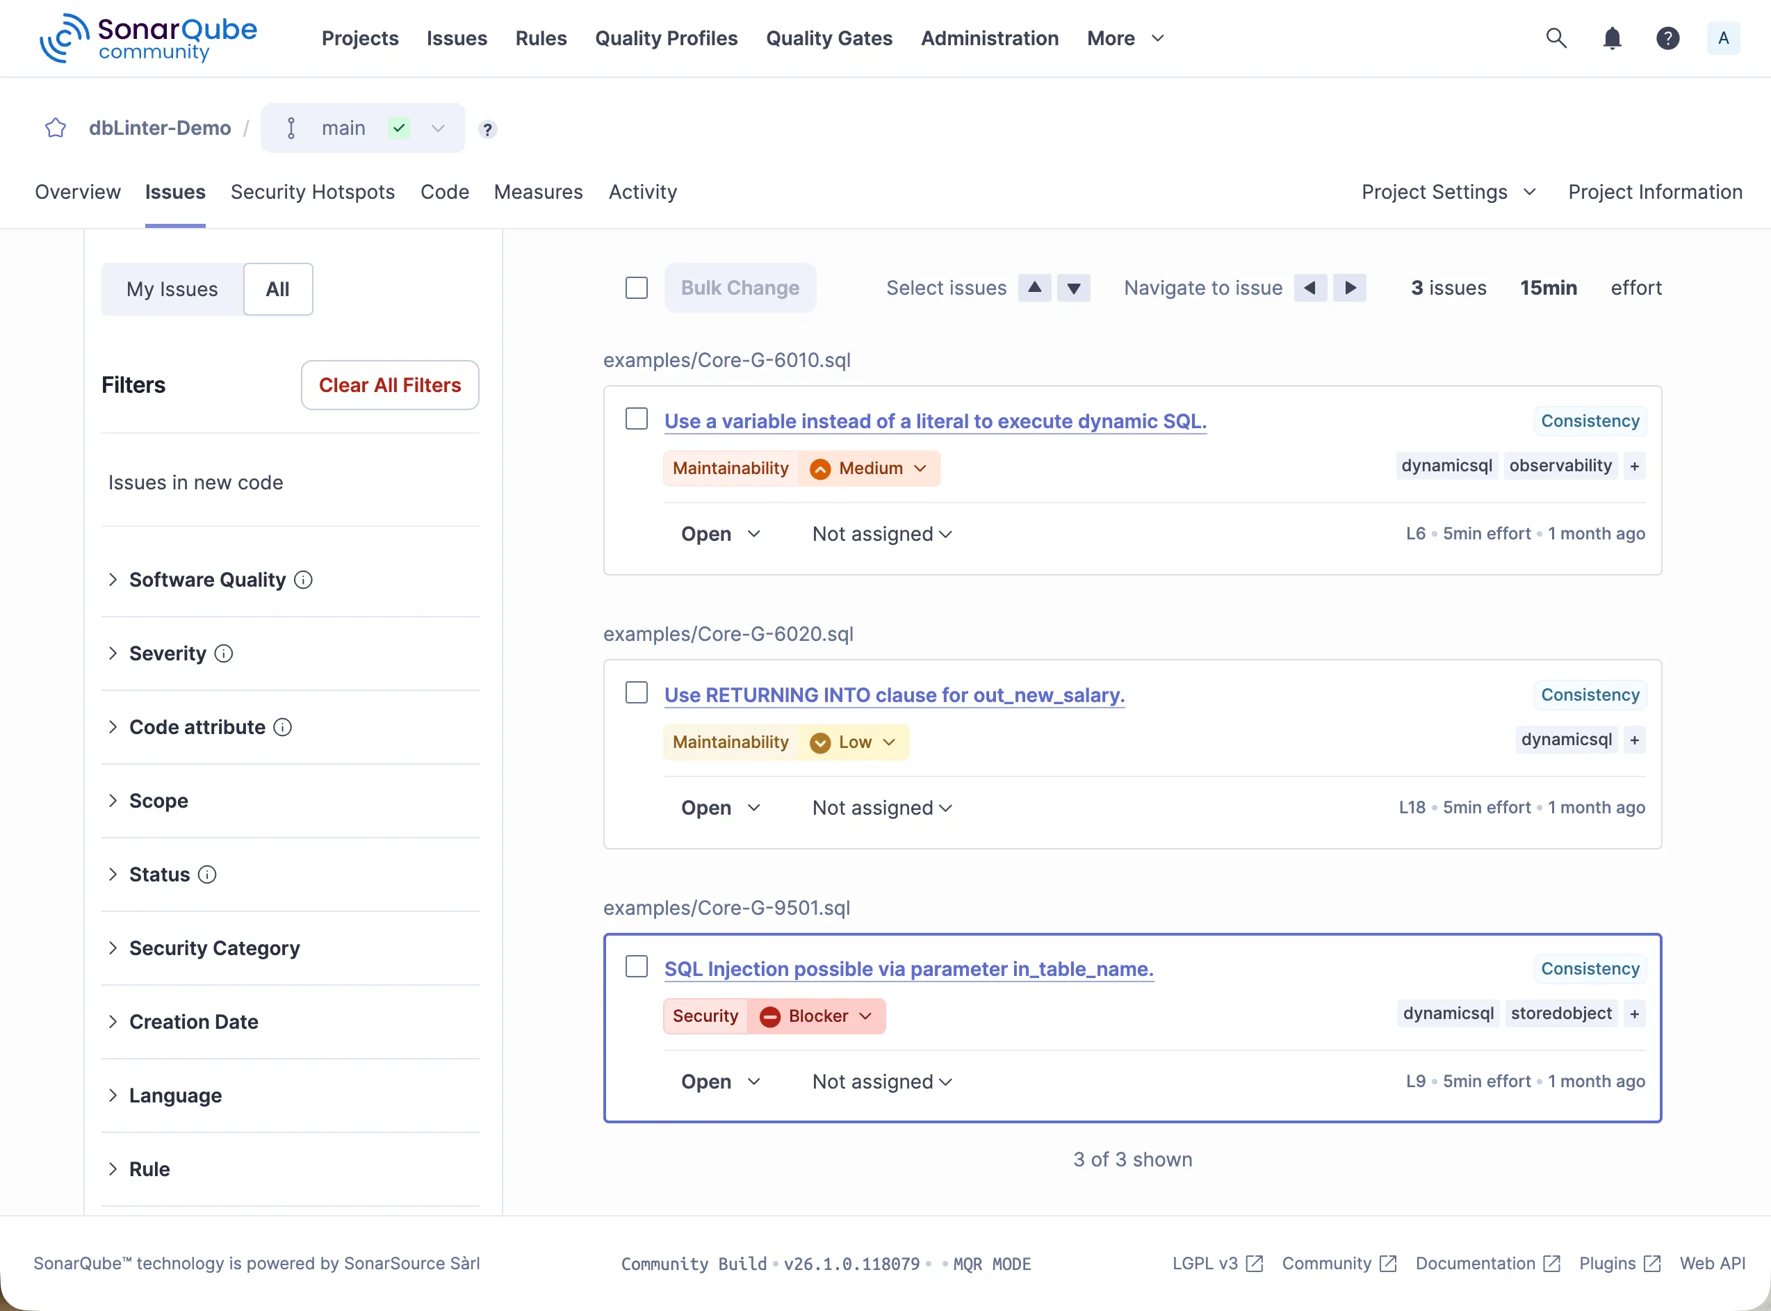Tick the checkbox for the SQL Injection issue
Viewport: 1771px width, 1311px height.
pyautogui.click(x=637, y=967)
